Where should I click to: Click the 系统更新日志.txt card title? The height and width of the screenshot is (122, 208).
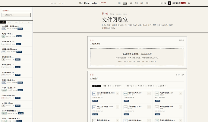pos(135,106)
